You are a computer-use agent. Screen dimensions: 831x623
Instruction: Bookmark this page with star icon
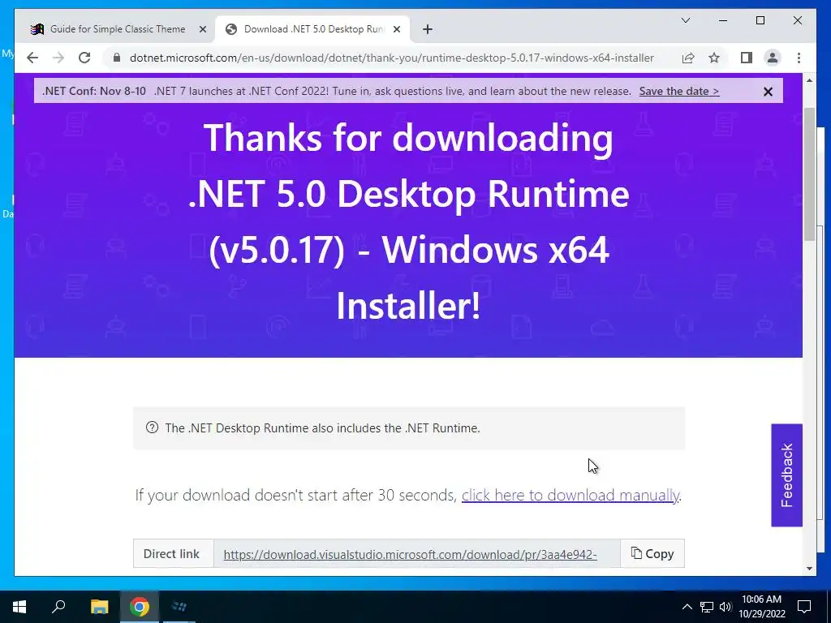coord(714,58)
